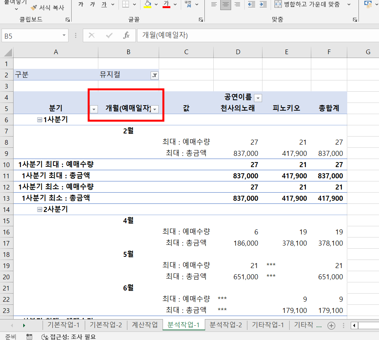
Task: Align text left in the alignment group
Action: pyautogui.click(x=213, y=4)
